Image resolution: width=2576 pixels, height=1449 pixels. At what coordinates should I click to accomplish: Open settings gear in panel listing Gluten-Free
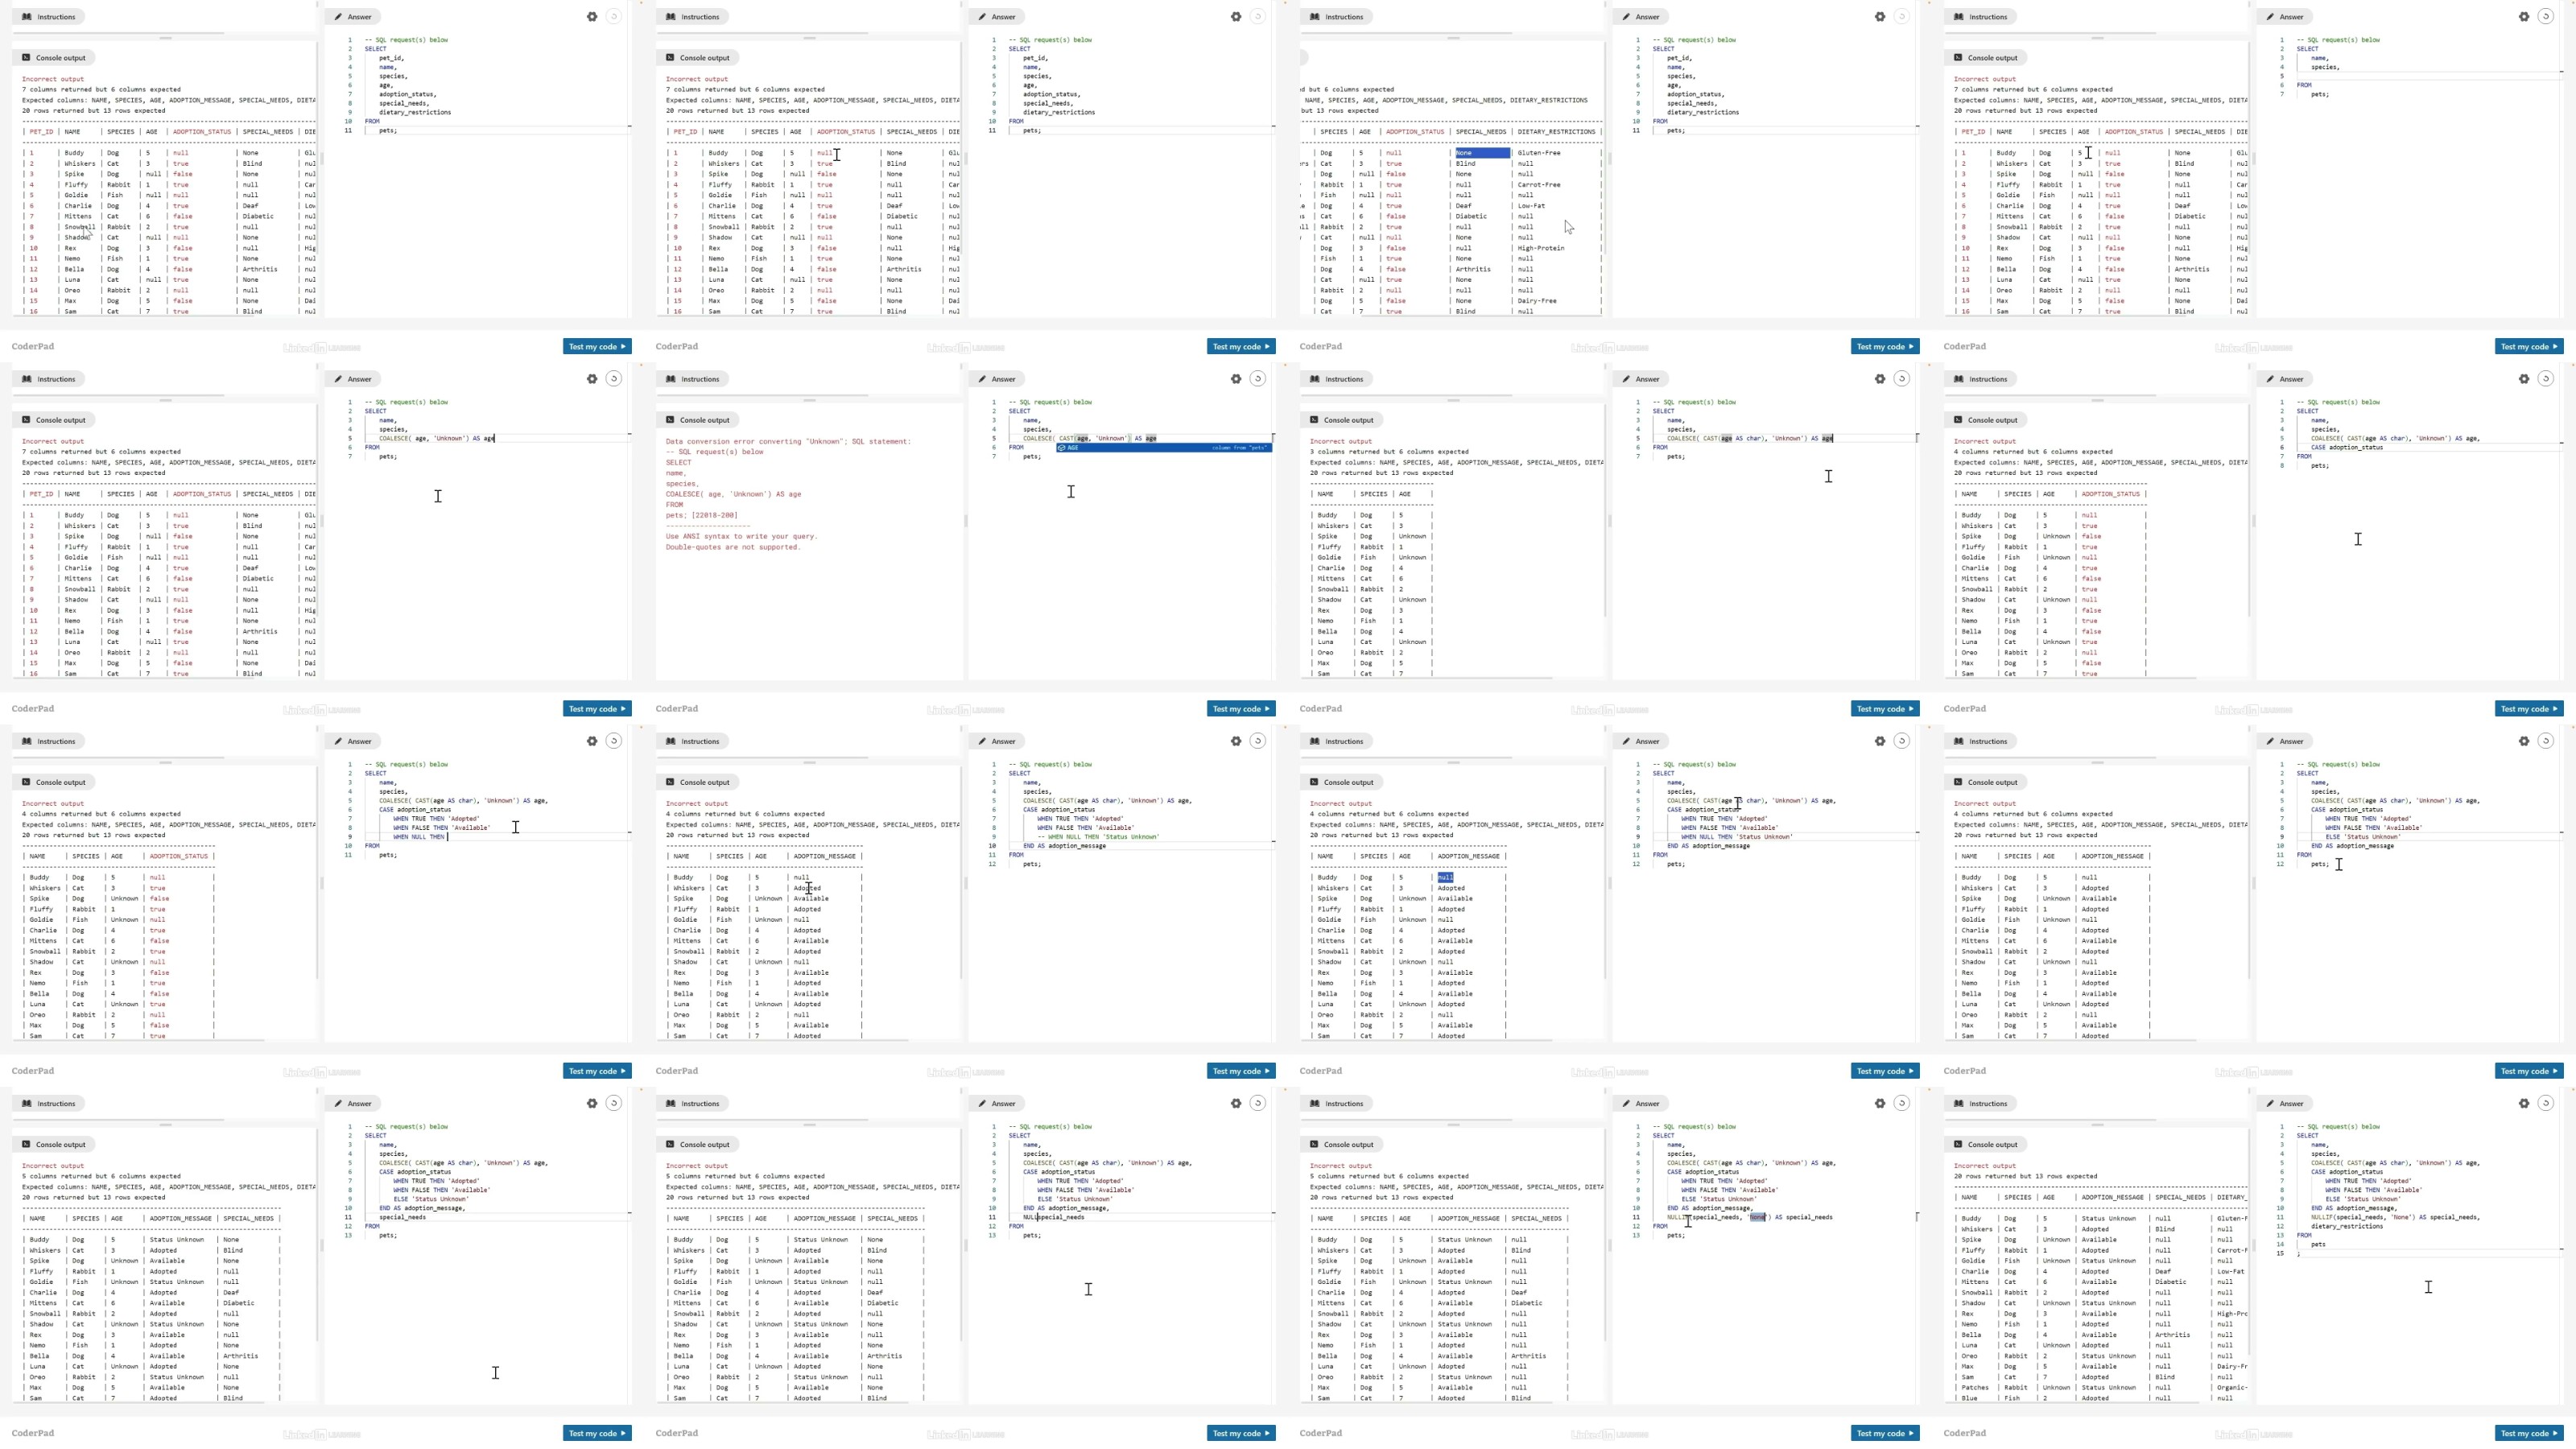coord(1880,17)
